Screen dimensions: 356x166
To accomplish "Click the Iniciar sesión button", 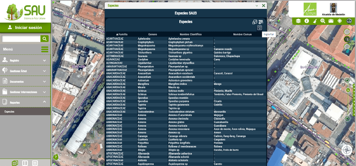I will pos(25,27).
